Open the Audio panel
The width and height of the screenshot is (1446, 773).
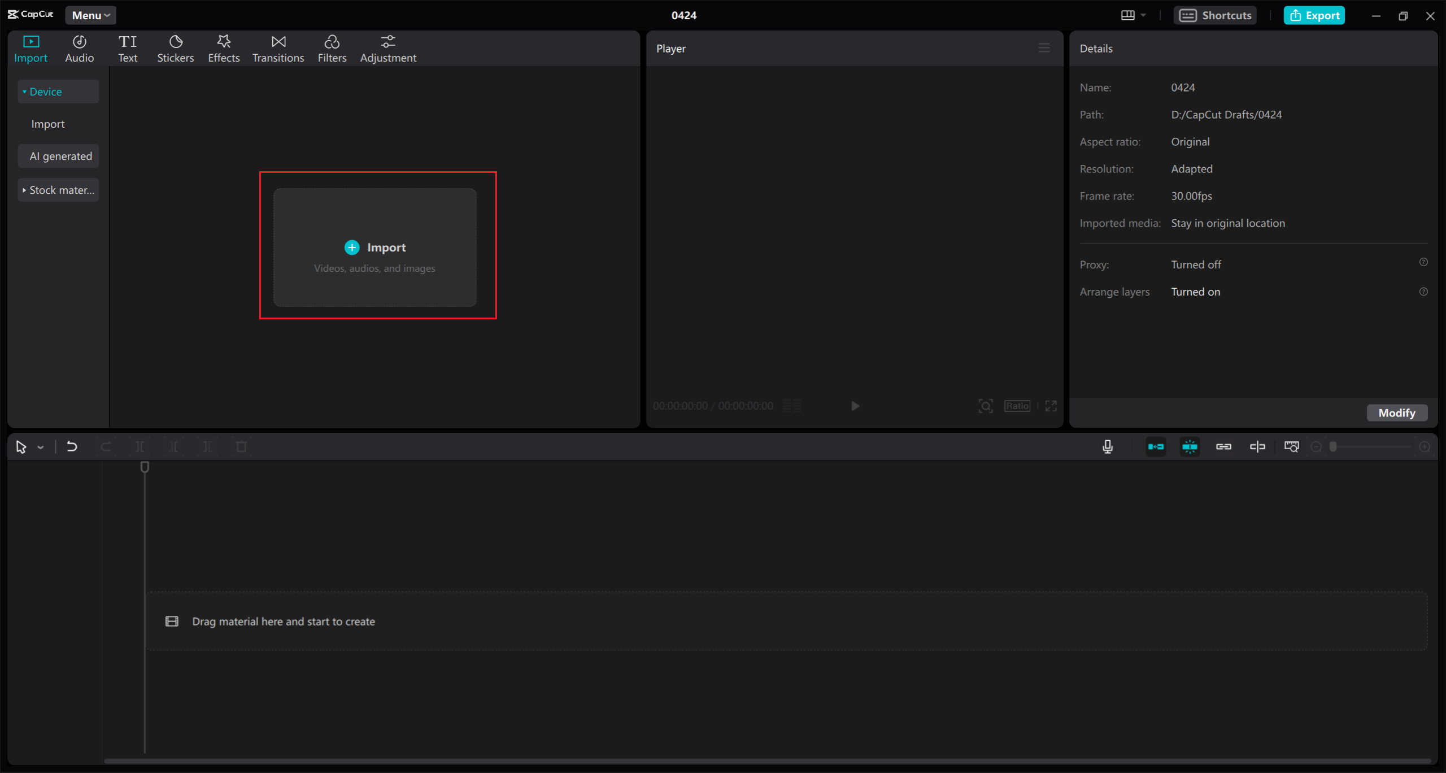point(79,49)
